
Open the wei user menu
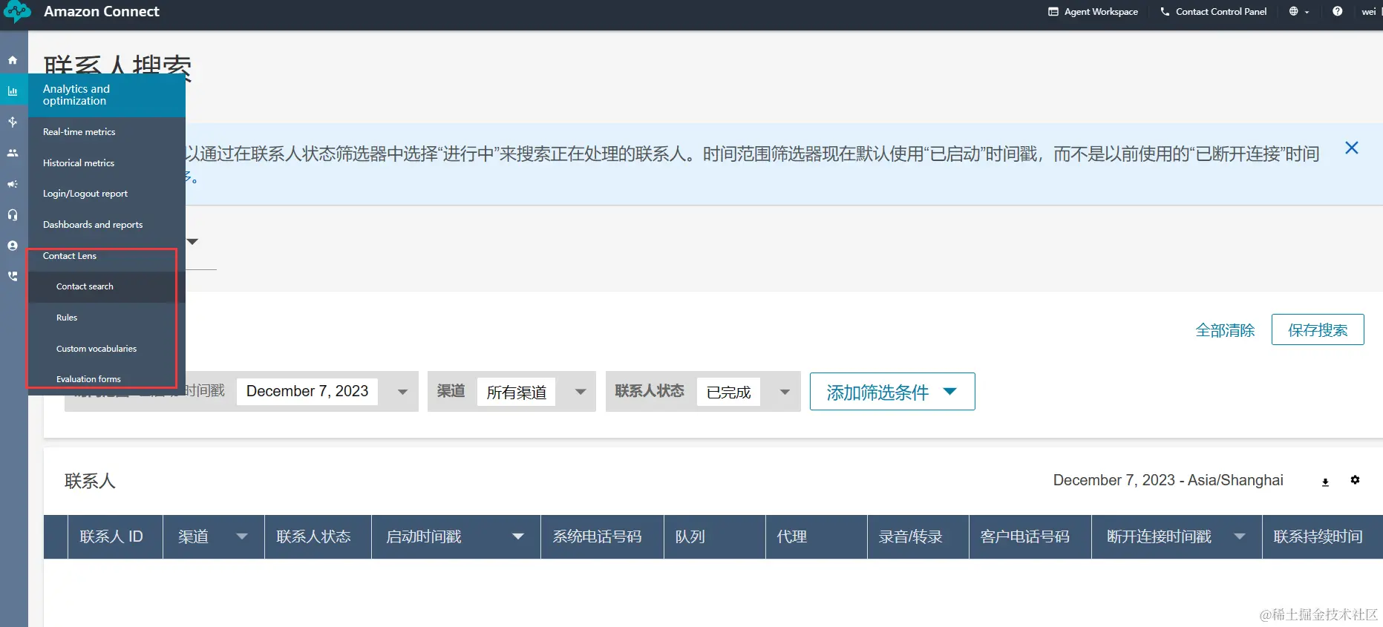pyautogui.click(x=1369, y=12)
